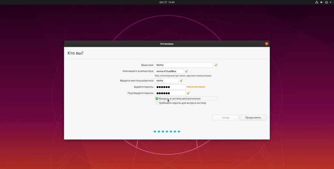
Task: Click green checkmark next to computer name
Action: [x=186, y=71]
